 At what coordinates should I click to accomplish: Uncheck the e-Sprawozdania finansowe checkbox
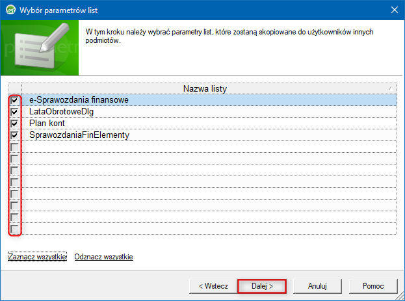tap(15, 100)
